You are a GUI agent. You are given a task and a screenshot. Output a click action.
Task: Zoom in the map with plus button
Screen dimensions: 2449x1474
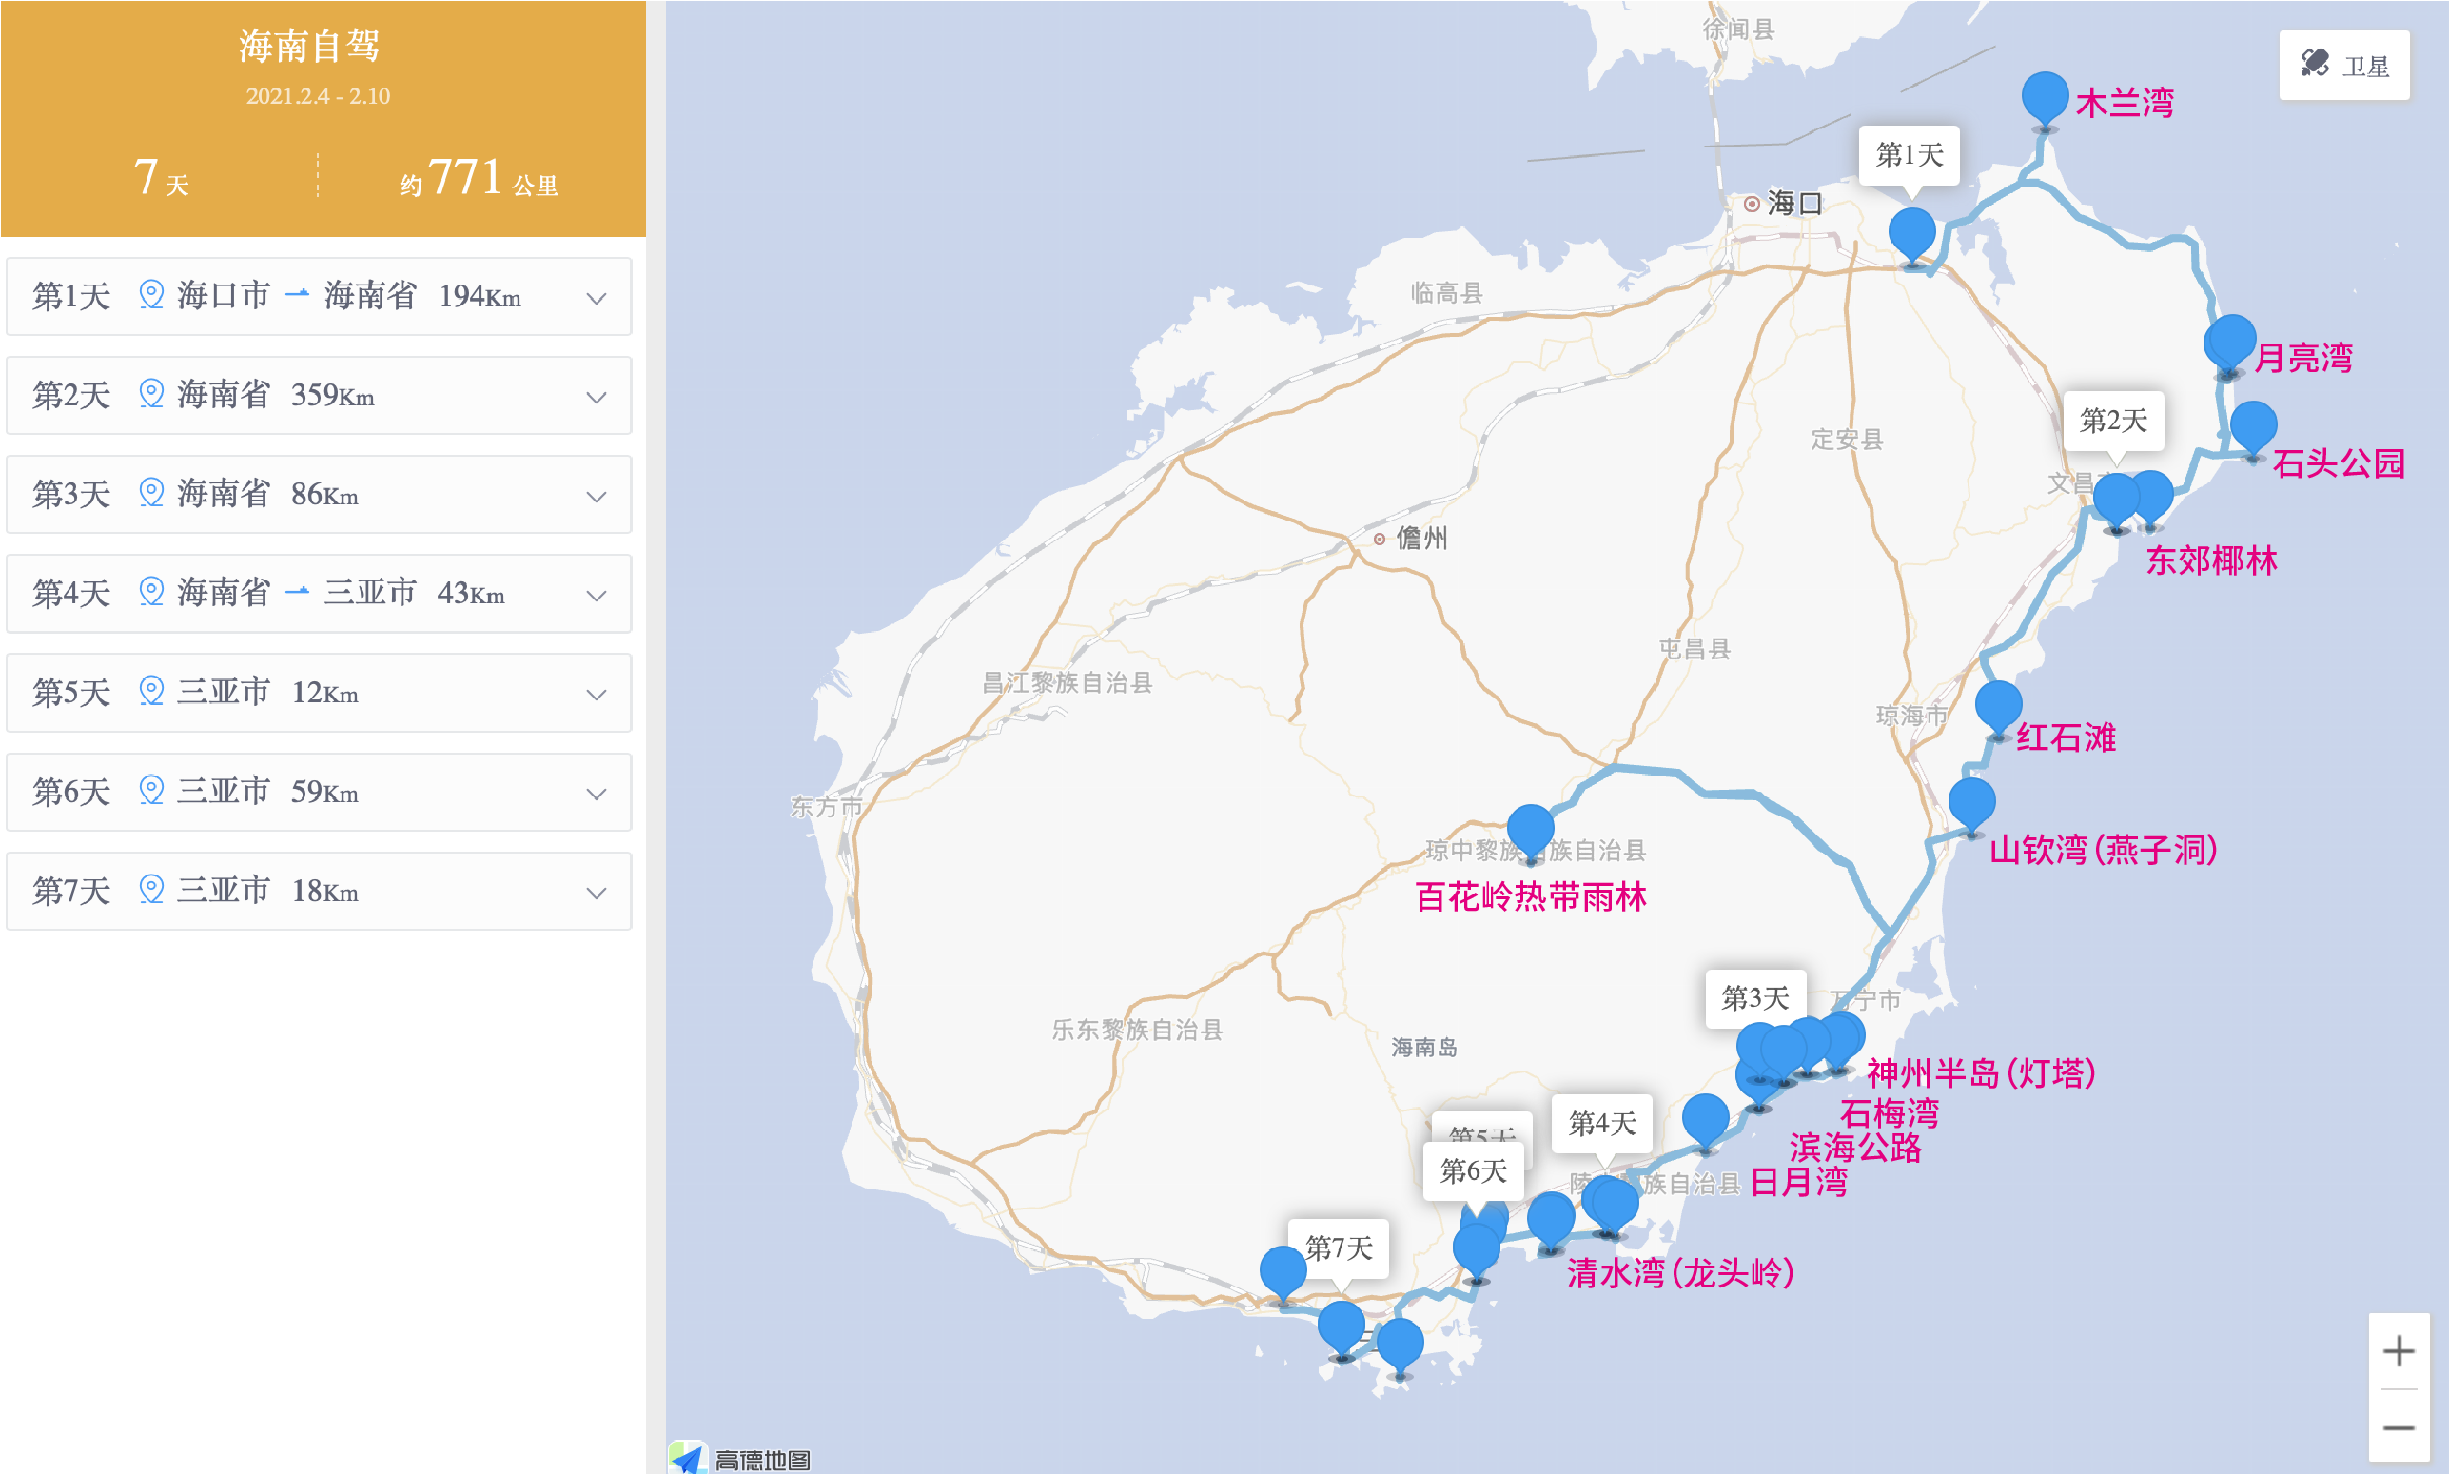click(2398, 1351)
